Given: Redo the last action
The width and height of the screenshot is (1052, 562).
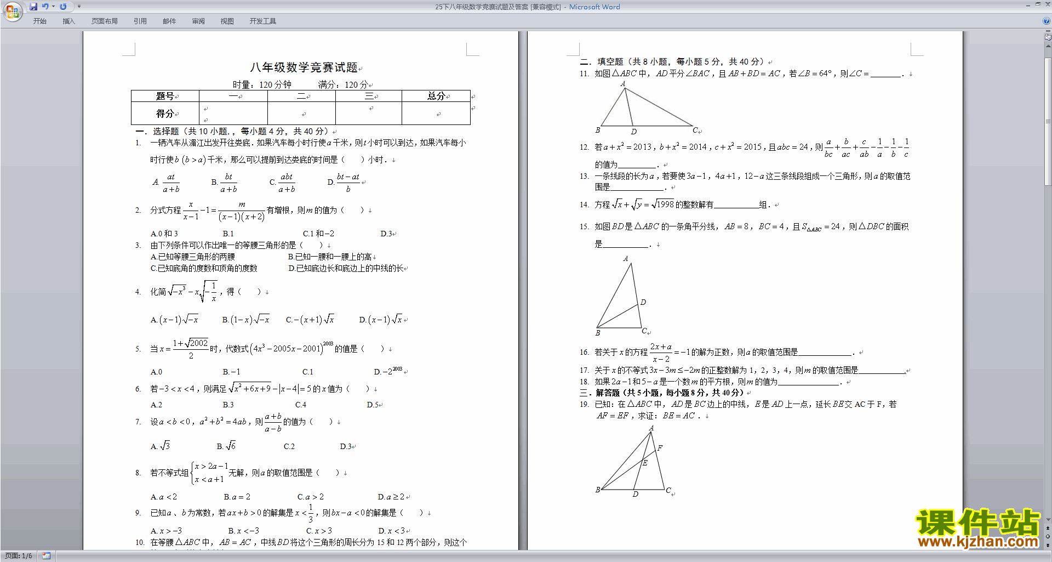Looking at the screenshot, I should click(63, 7).
